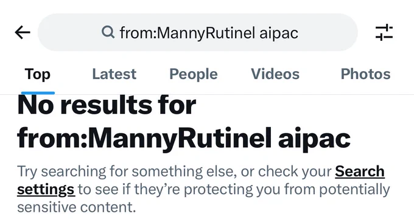Click empty right side of search bar
Screen dimensions: 414x219
point(329,32)
